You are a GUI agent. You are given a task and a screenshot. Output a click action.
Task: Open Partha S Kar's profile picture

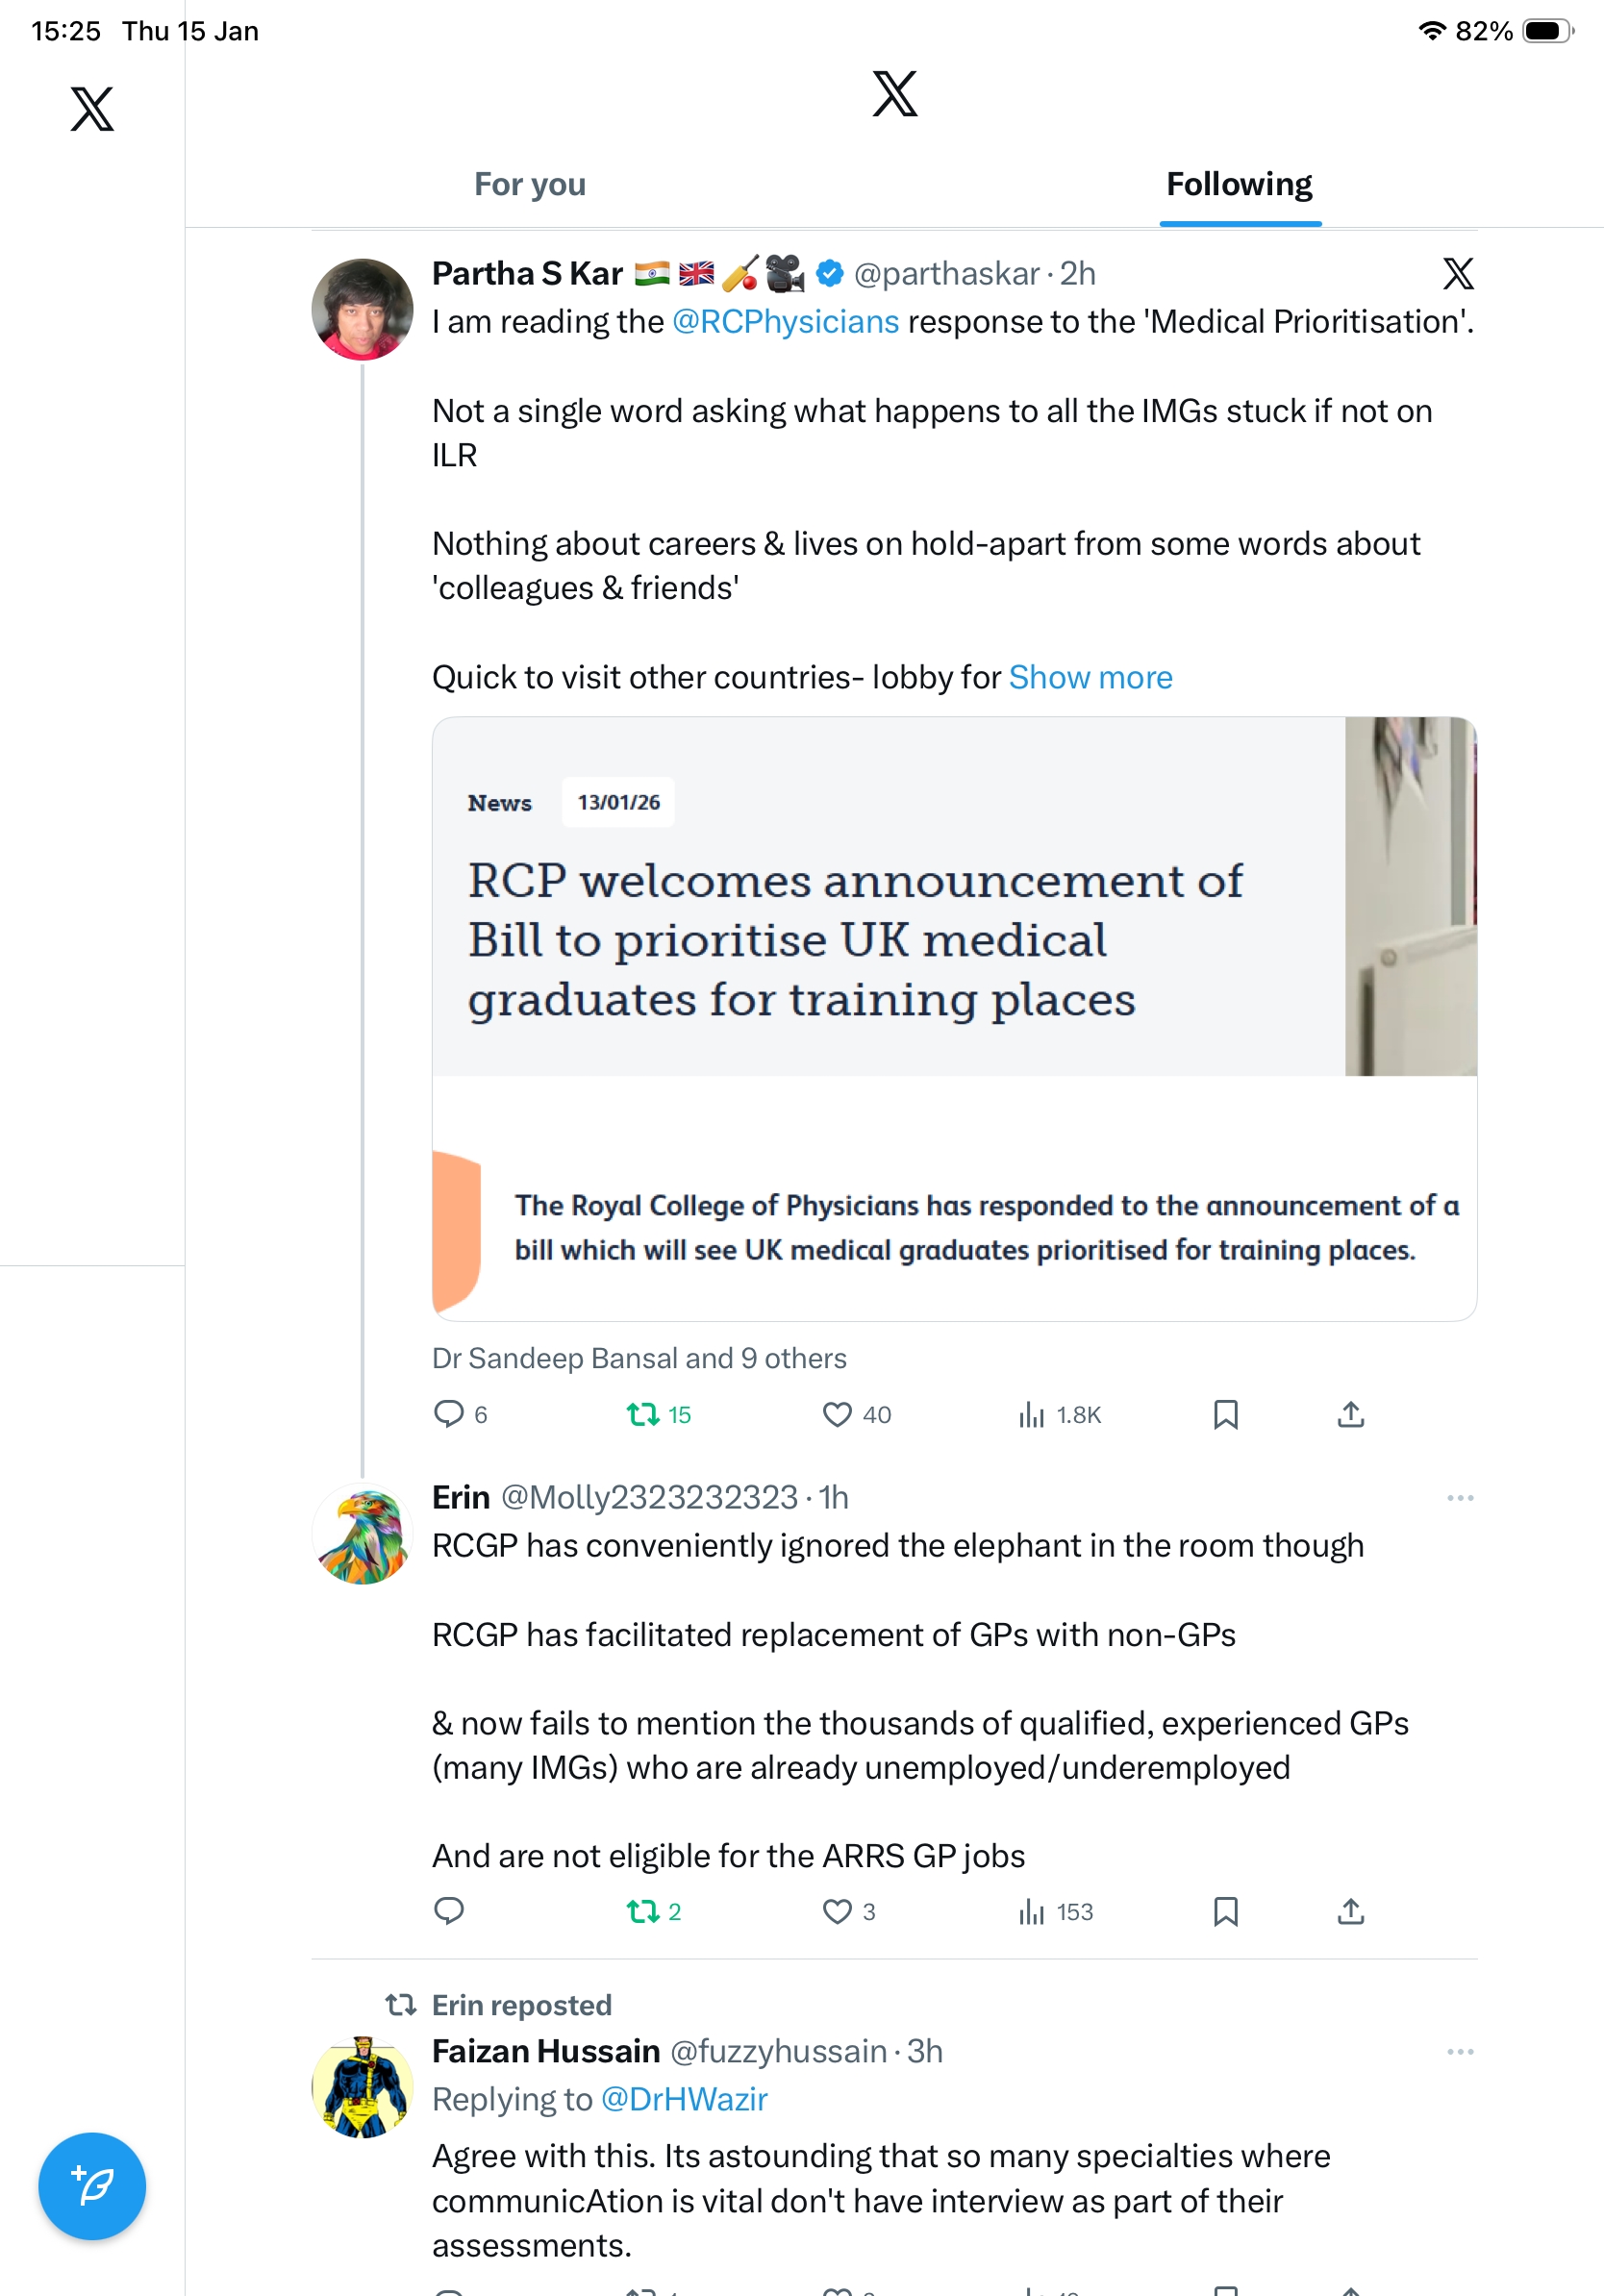(362, 309)
